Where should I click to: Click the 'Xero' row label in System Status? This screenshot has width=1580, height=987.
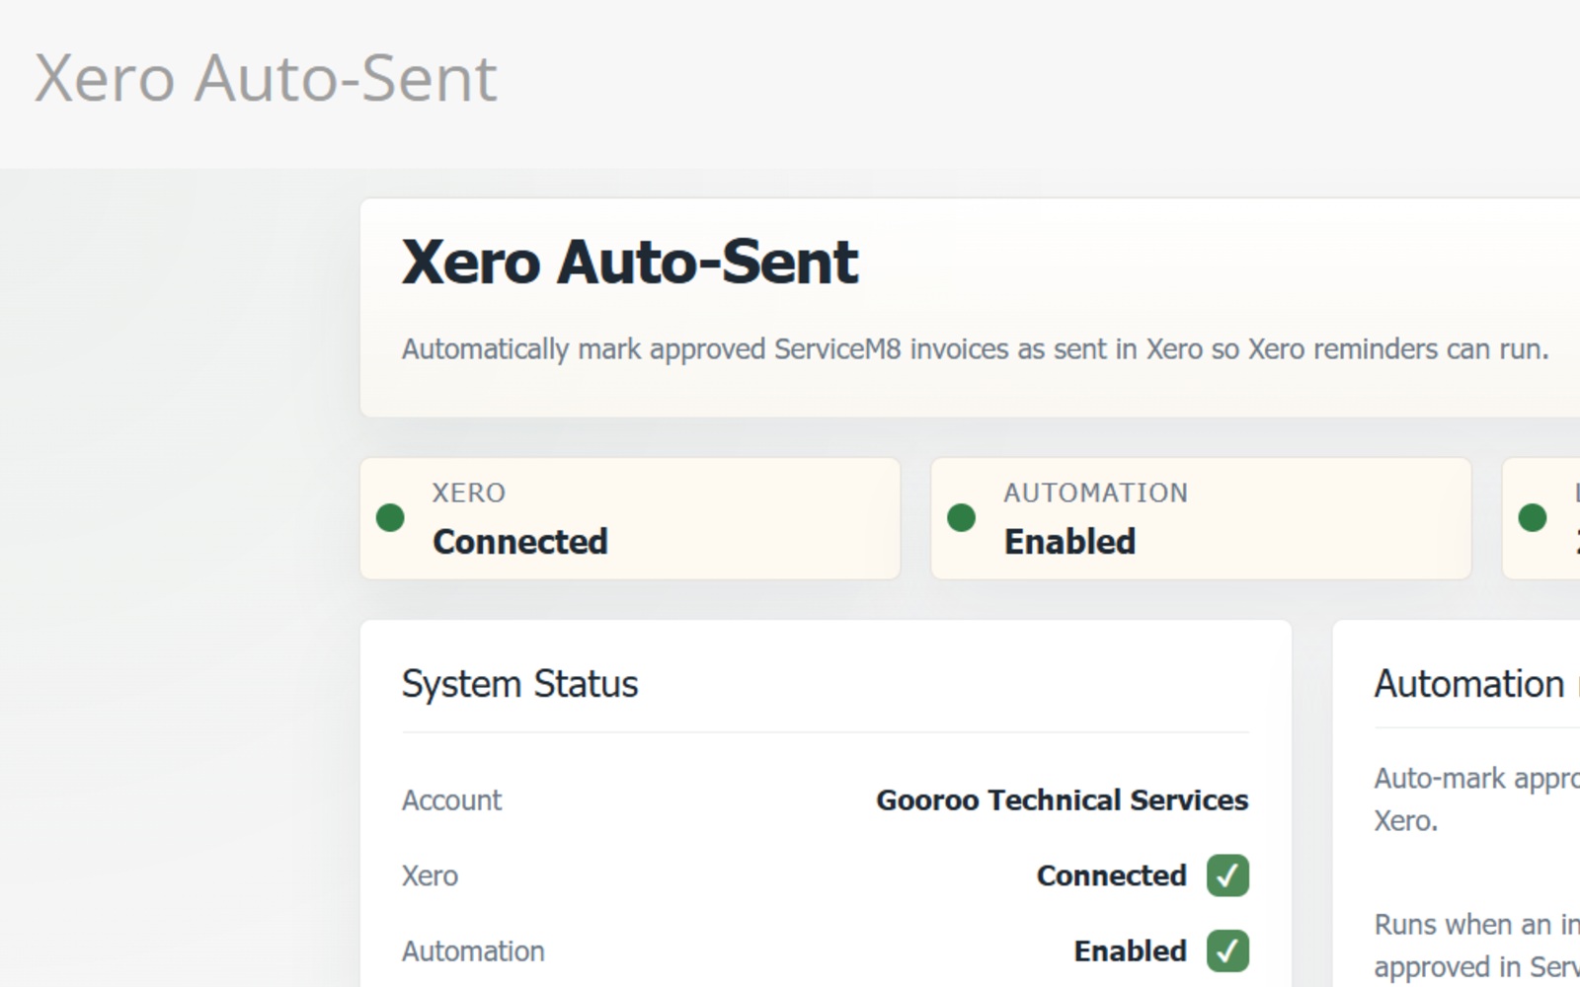pos(430,876)
